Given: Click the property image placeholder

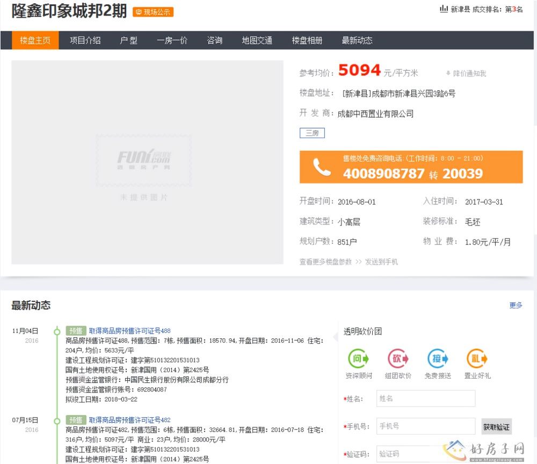Looking at the screenshot, I should [x=147, y=162].
